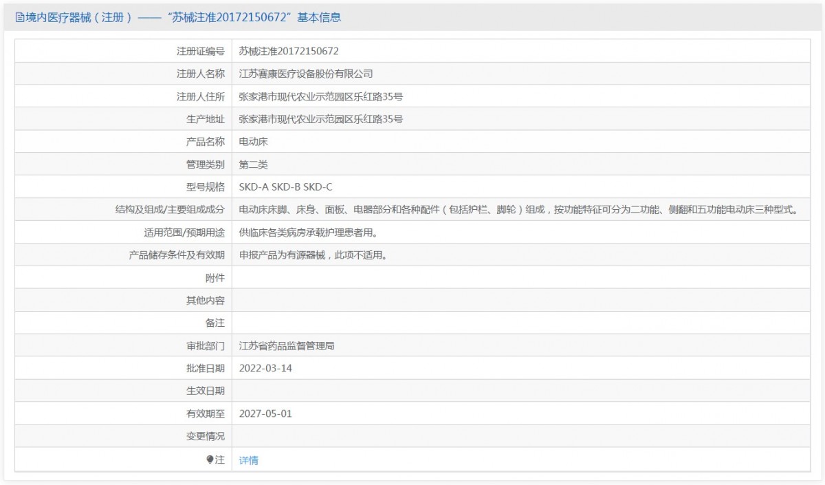The image size is (825, 485).
Task: Select company name 江苏赛康医疗设备股份有限公司
Action: [x=306, y=74]
